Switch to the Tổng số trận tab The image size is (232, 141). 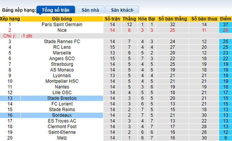point(55,10)
